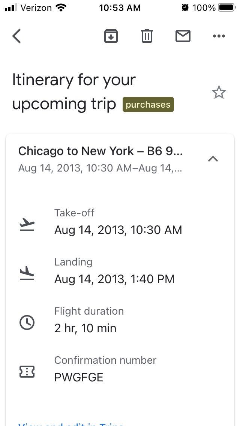
Task: Archive this itinerary email
Action: pyautogui.click(x=111, y=36)
